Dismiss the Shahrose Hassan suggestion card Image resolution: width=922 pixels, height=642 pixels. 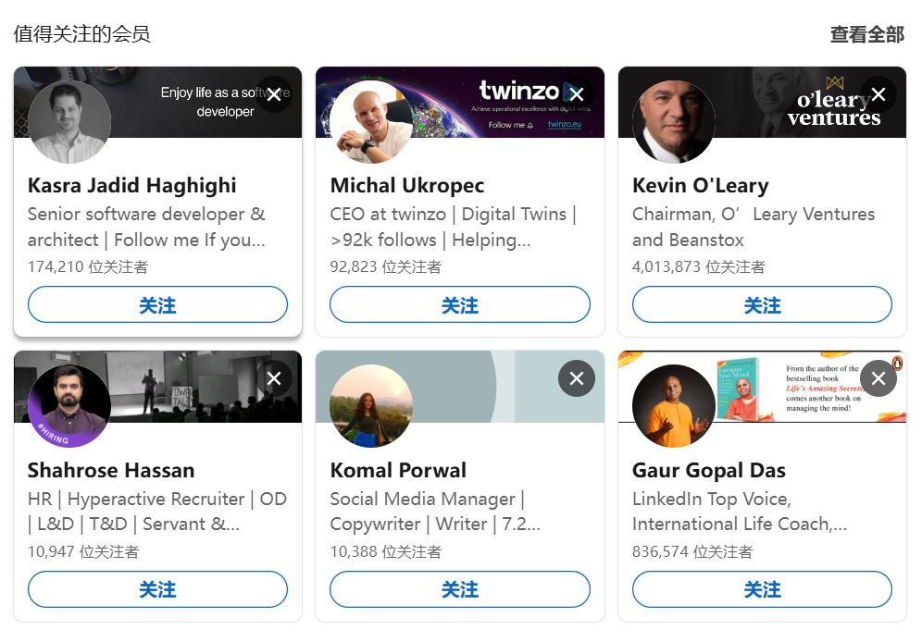[x=274, y=378]
